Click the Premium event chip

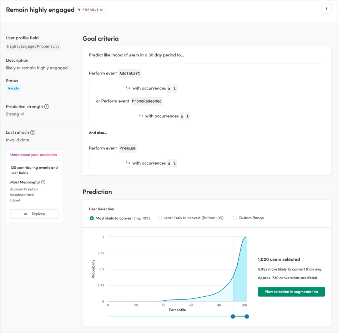[127, 148]
